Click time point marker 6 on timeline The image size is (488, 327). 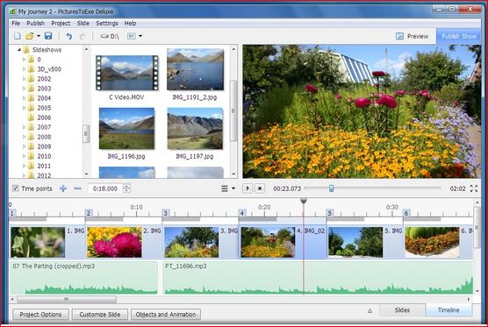pos(406,213)
